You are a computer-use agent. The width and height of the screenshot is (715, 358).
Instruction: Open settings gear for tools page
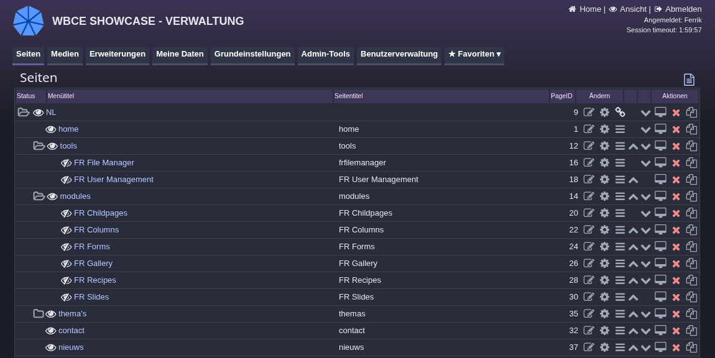click(x=604, y=146)
